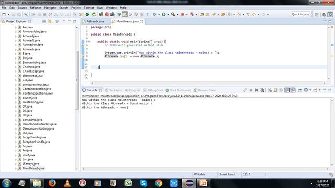This screenshot has height=188, width=335.
Task: Click the Back navigation arrow icon
Action: [254, 14]
